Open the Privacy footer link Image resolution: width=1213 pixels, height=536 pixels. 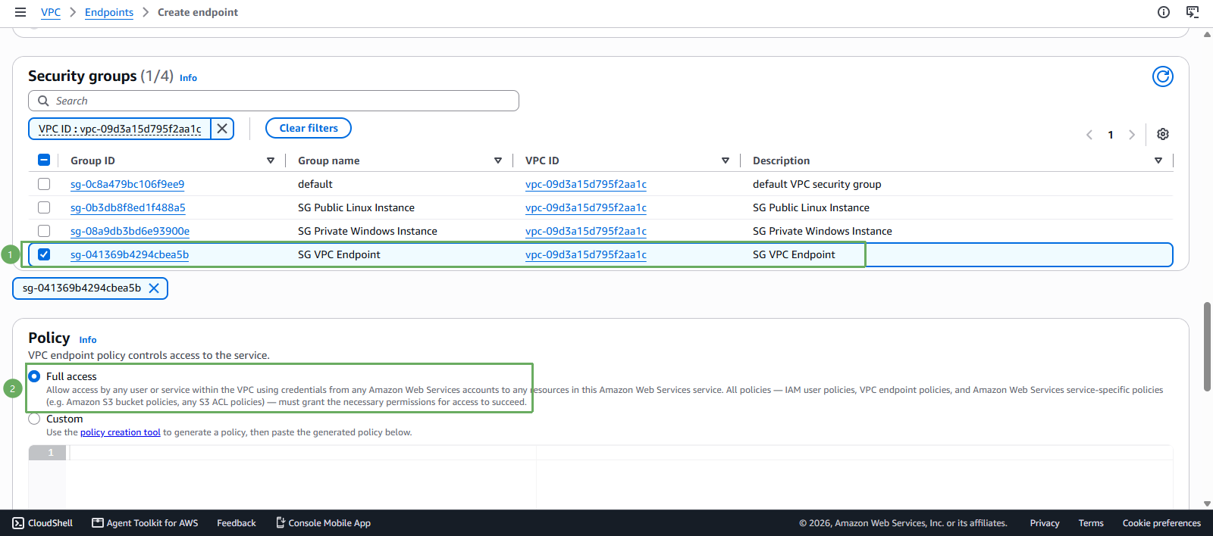point(1045,523)
